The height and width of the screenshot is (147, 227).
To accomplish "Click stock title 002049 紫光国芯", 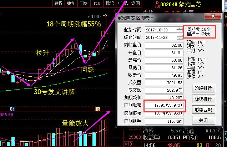I will [x=181, y=4].
